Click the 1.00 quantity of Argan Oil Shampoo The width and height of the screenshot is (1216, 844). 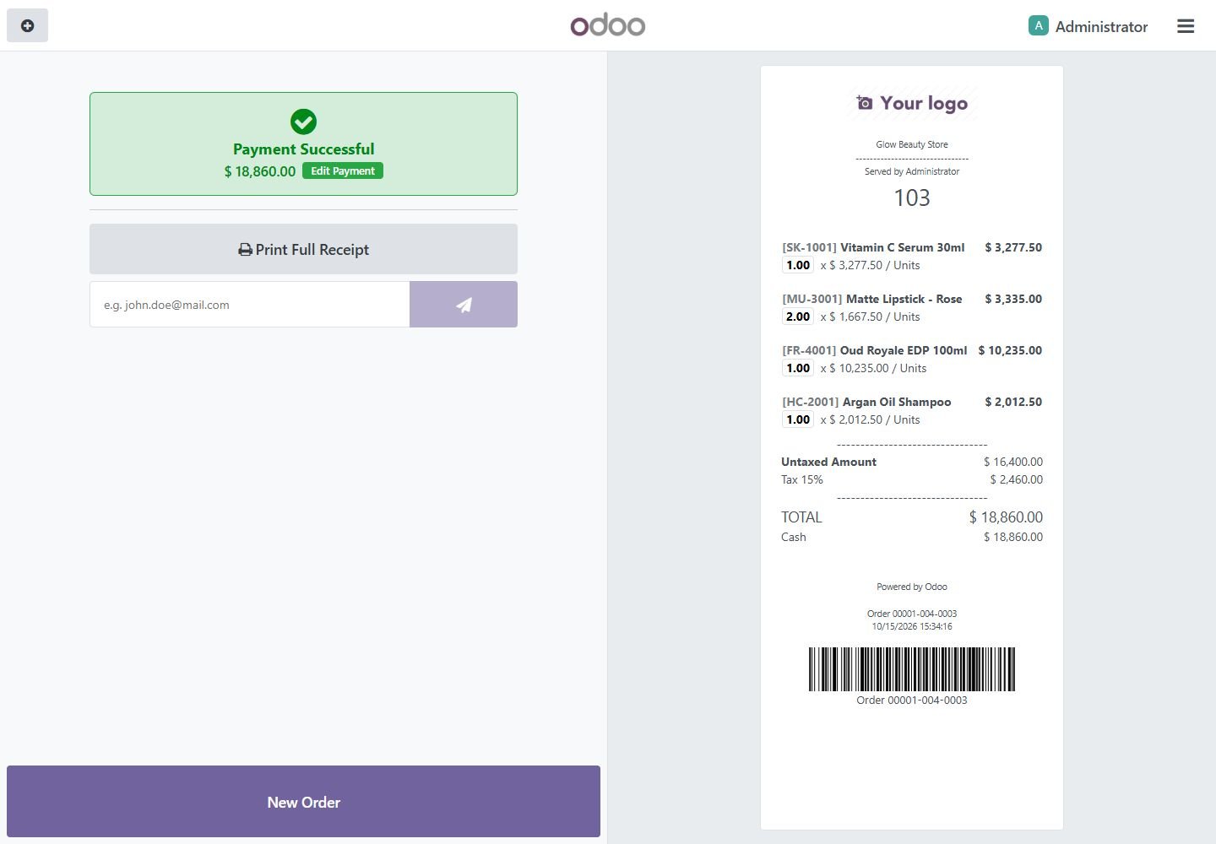point(798,419)
